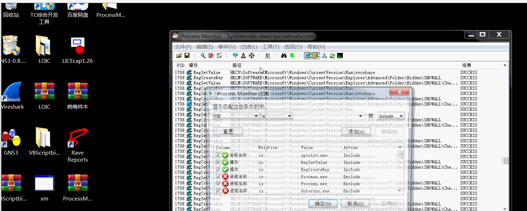527x211 pixels.
Task: Click the Action column header in filter list
Action: 351,148
